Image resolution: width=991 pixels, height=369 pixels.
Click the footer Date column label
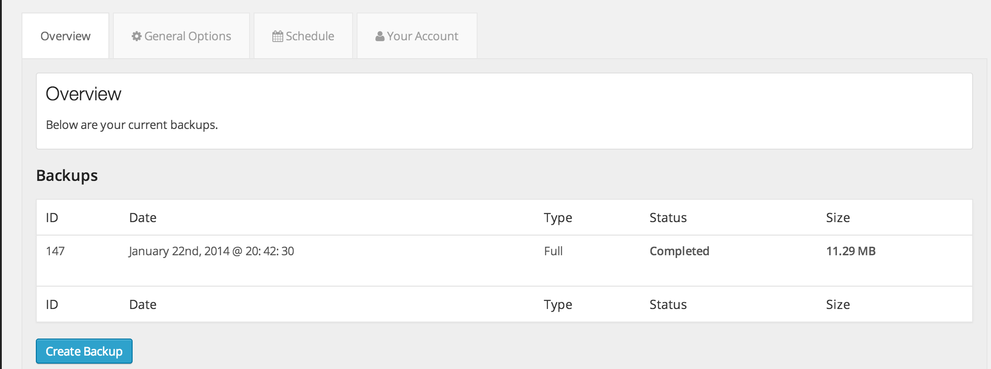143,305
